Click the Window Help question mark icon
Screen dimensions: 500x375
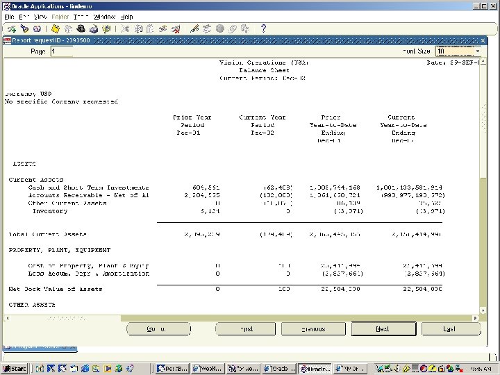pos(263,29)
